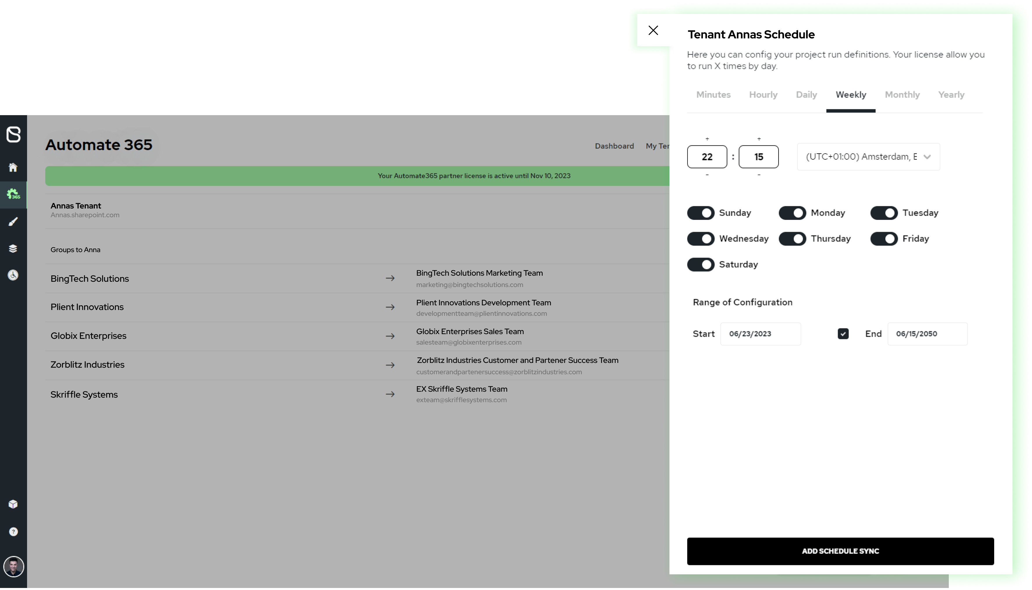Open the Home sidebar icon
The width and height of the screenshot is (1032, 590).
13,168
